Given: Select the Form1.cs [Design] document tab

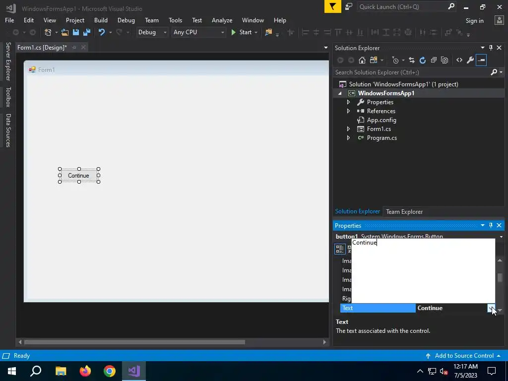Looking at the screenshot, I should click(42, 48).
